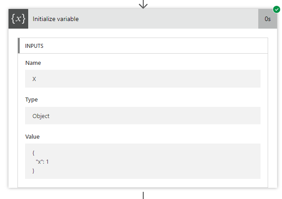Image resolution: width=282 pixels, height=199 pixels.
Task: Click the closing brace in Value
Action: (x=34, y=170)
